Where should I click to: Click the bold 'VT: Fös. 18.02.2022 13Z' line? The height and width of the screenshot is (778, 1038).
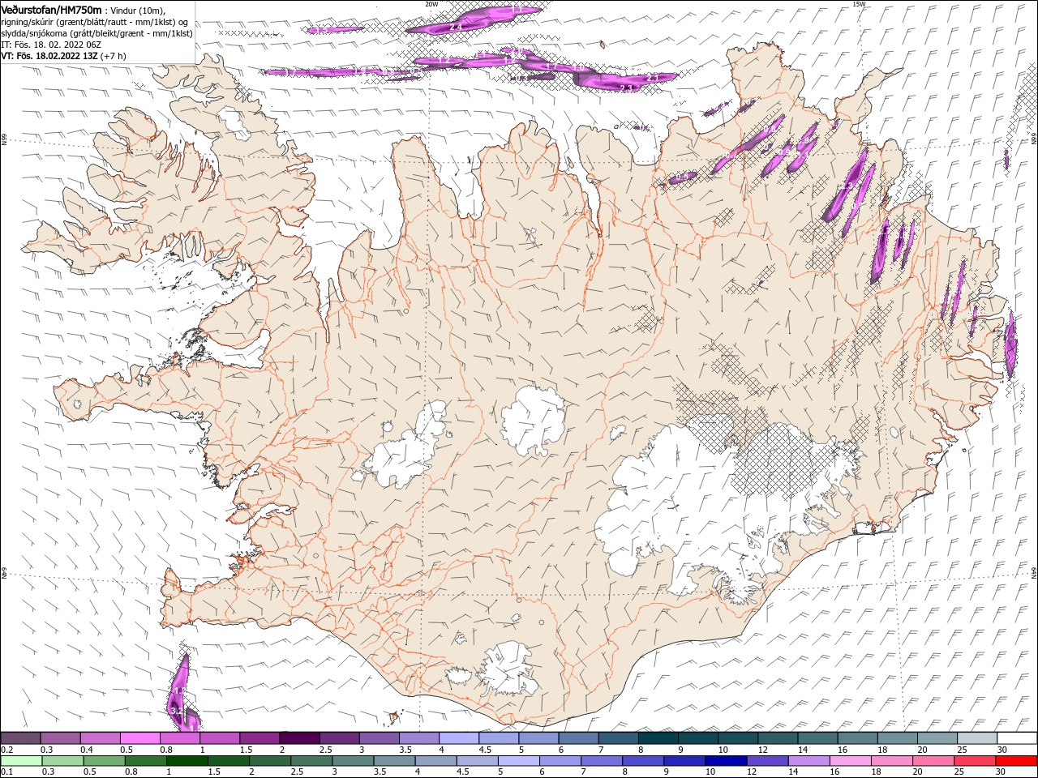49,56
